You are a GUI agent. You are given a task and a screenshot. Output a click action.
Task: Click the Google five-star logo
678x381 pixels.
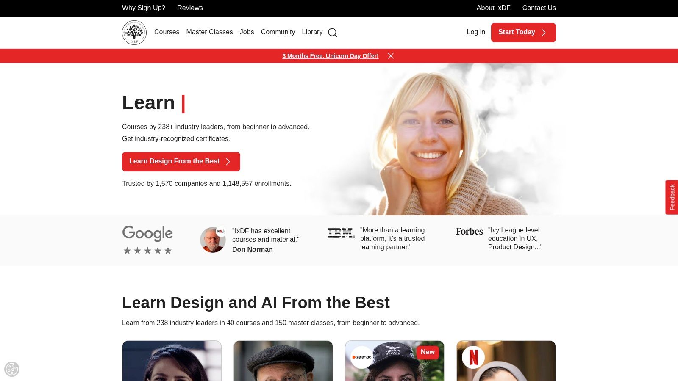click(x=147, y=239)
